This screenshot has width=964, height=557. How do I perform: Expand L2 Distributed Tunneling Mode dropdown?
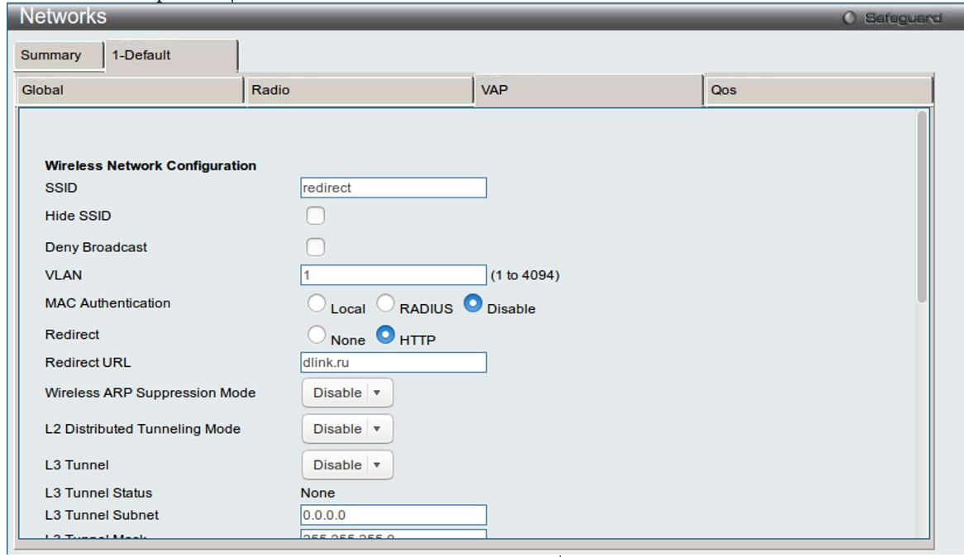pos(347,429)
